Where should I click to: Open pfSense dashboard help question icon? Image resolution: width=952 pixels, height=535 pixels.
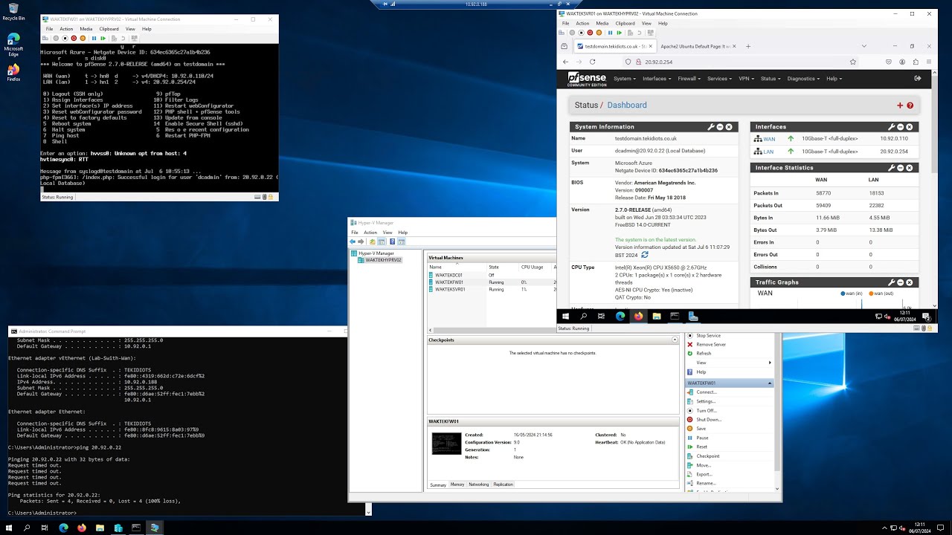tap(910, 106)
